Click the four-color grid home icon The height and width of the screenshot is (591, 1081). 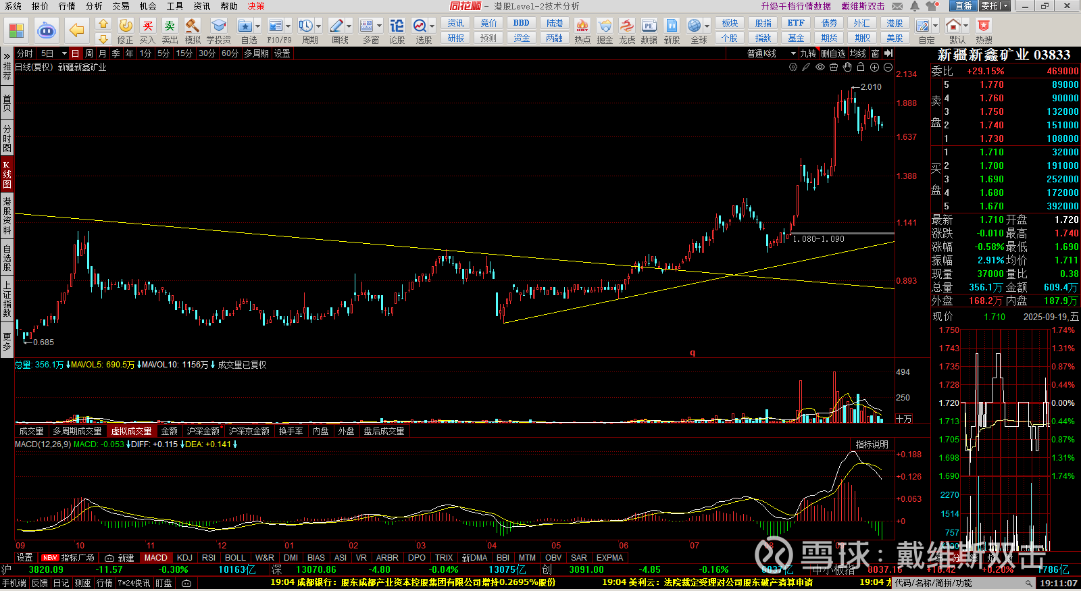click(17, 30)
